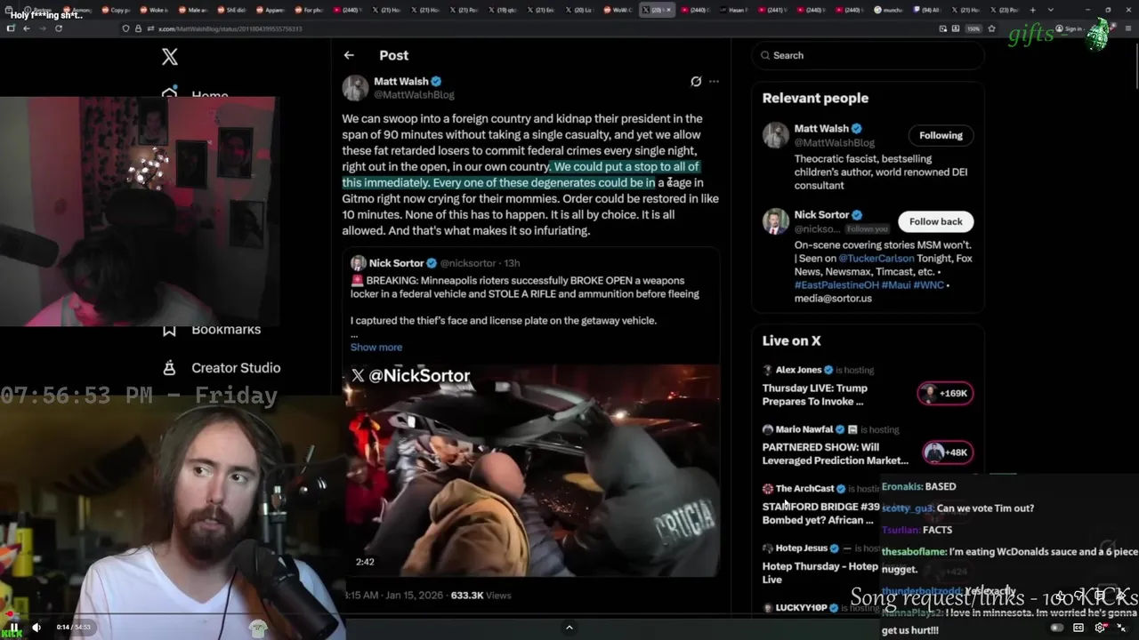This screenshot has height=640, width=1139.
Task: Click Matt Walsh's profile avatar on the post
Action: coord(355,88)
